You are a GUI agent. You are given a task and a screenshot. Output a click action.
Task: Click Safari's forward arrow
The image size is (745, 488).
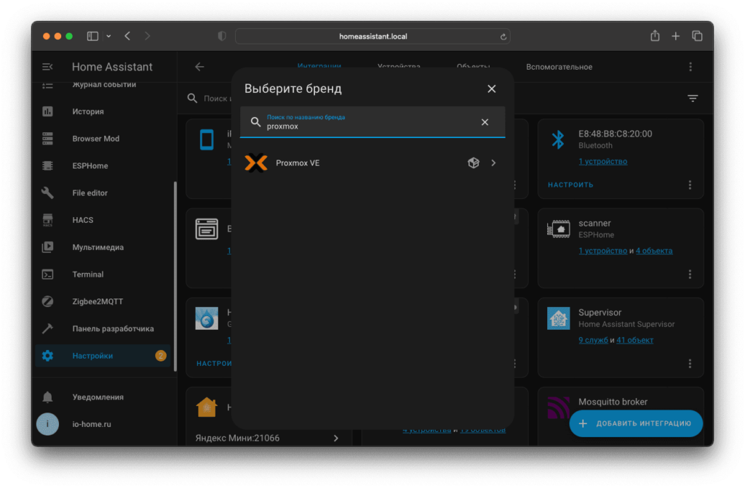tap(147, 36)
